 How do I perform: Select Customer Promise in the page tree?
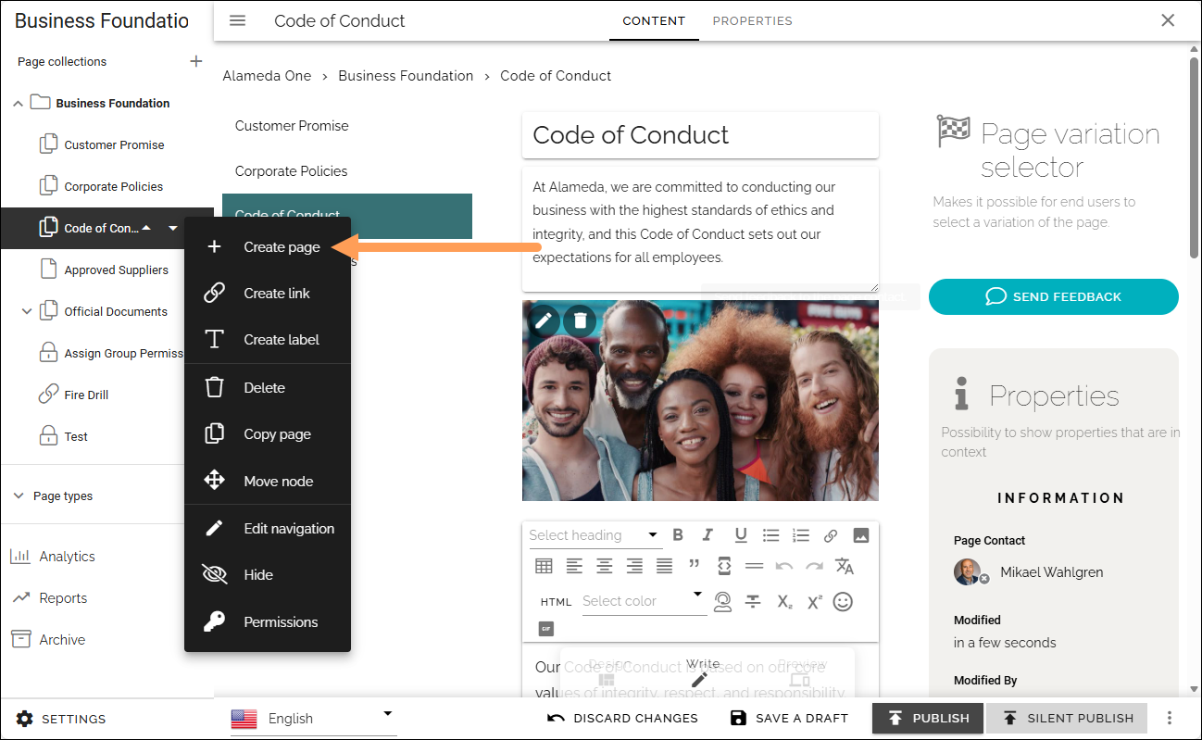(114, 145)
